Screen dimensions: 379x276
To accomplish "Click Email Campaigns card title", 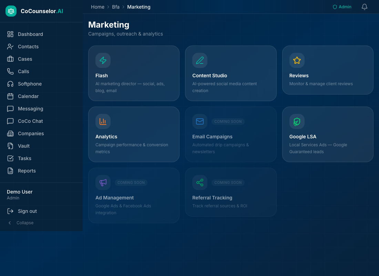I will (x=212, y=137).
